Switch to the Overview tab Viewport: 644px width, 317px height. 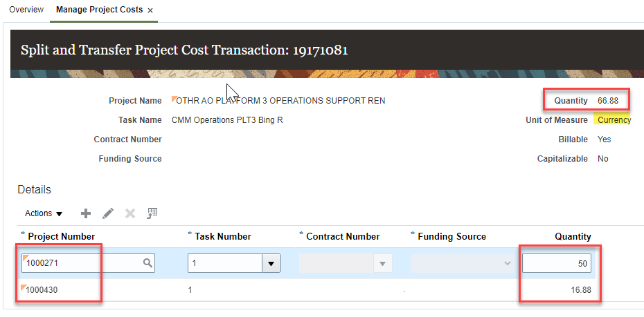coord(26,10)
